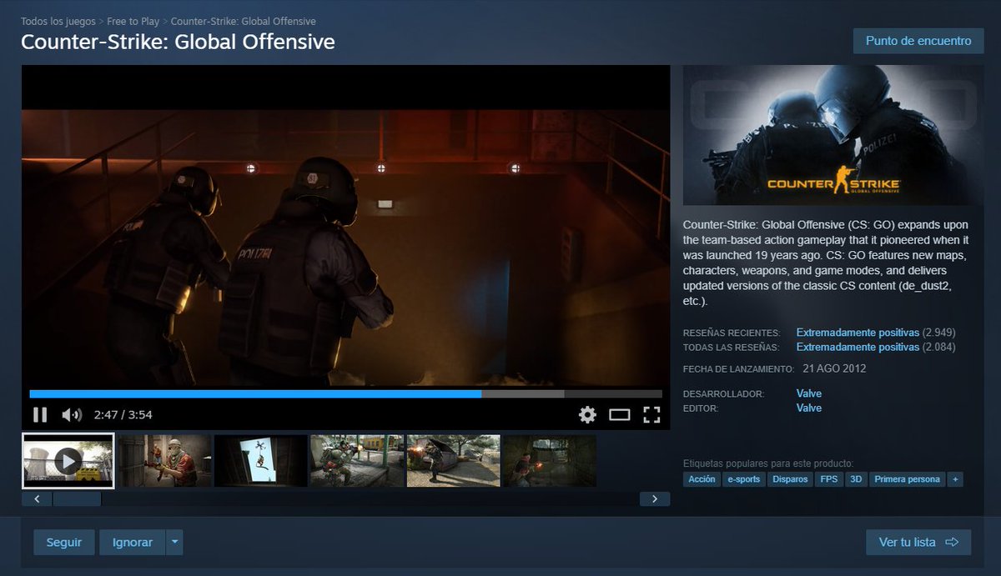1001x576 pixels.
Task: Open Ver tu lista
Action: (x=918, y=542)
